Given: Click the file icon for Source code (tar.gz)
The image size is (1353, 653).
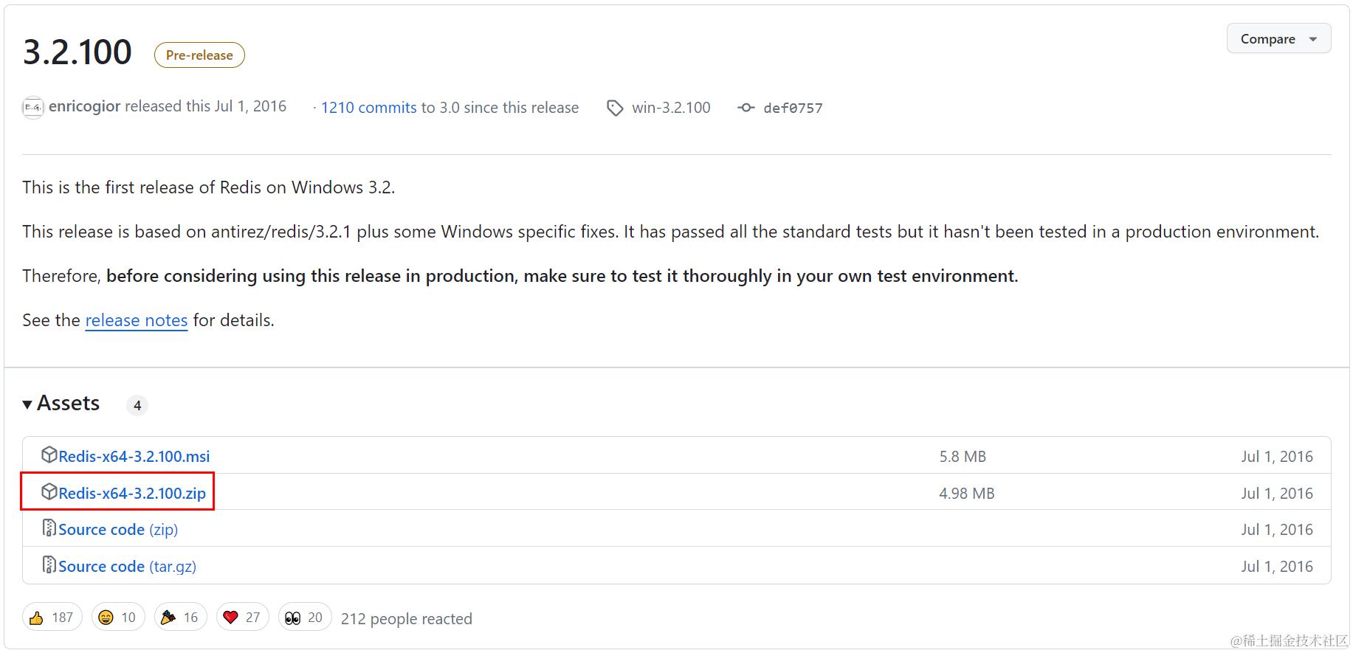Looking at the screenshot, I should [x=49, y=564].
